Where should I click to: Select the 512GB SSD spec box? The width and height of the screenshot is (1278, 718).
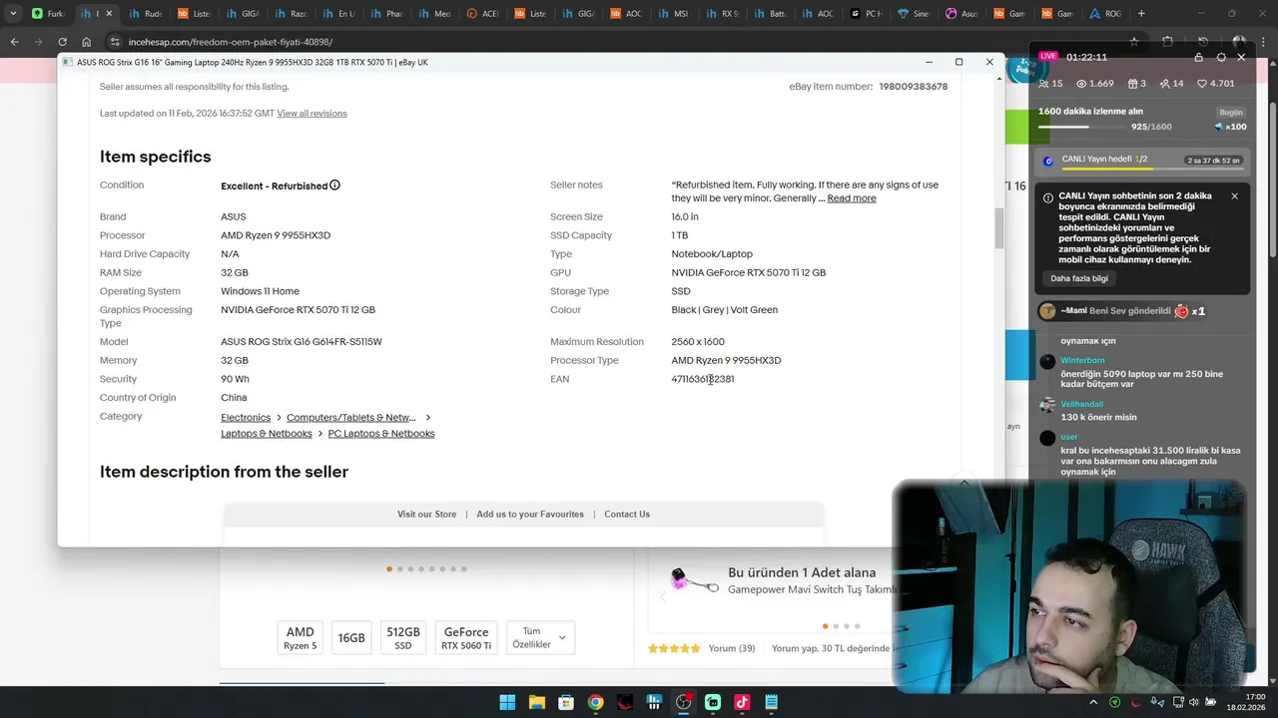point(403,638)
